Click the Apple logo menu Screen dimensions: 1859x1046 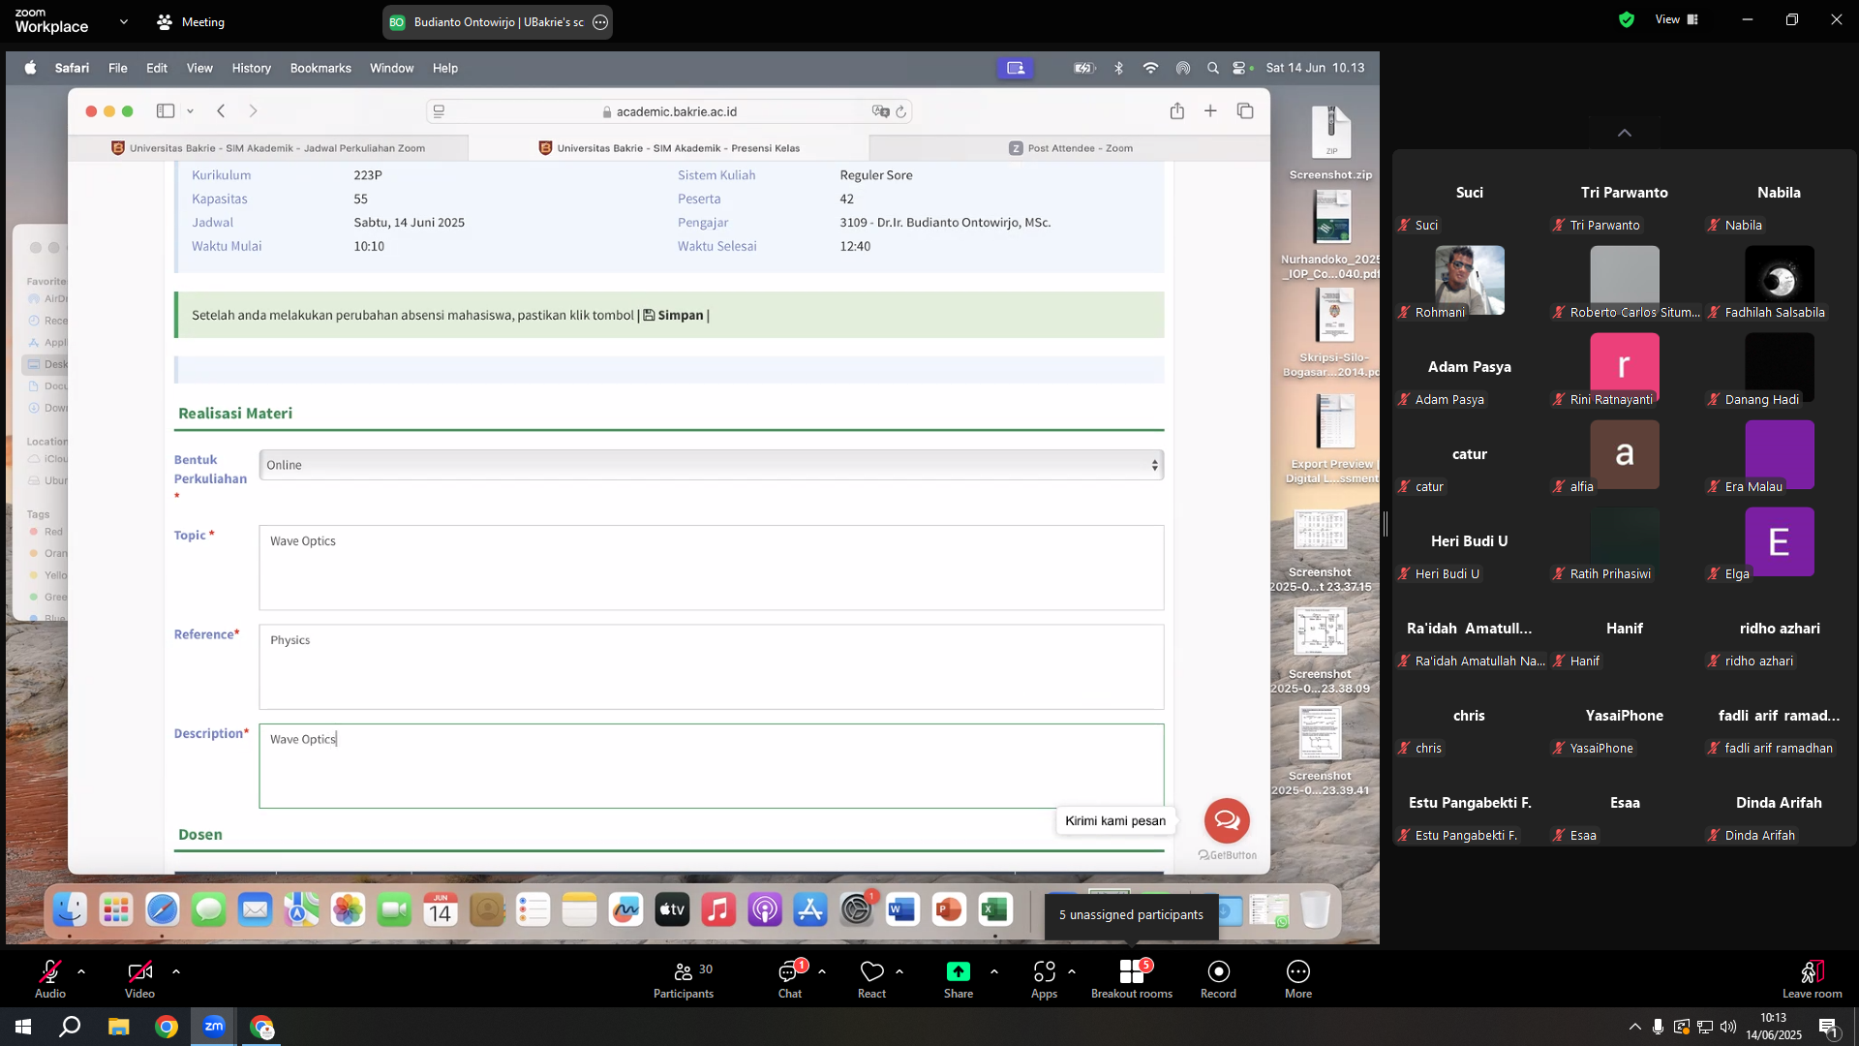pyautogui.click(x=30, y=68)
